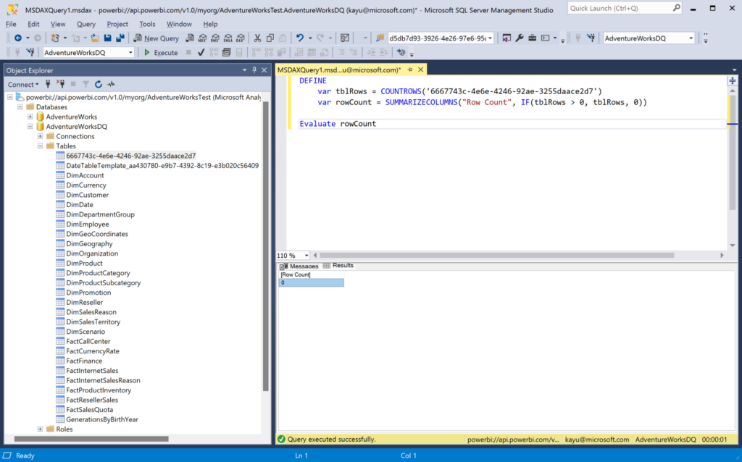Screen dimensions: 742x462
Task: Refresh the Object Explorer tree
Action: (99, 84)
